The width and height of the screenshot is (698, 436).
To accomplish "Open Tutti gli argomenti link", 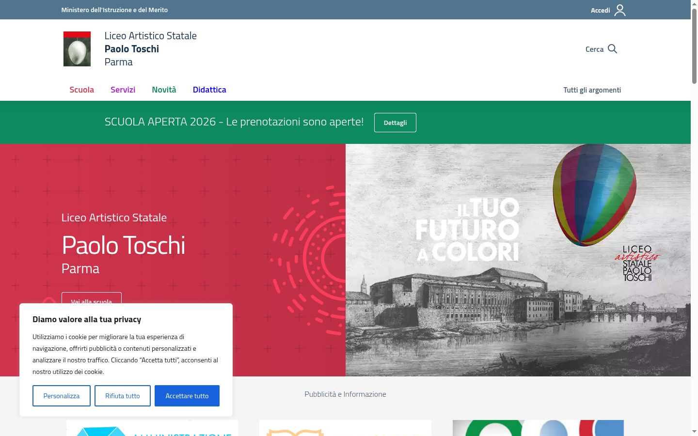I will click(x=592, y=90).
